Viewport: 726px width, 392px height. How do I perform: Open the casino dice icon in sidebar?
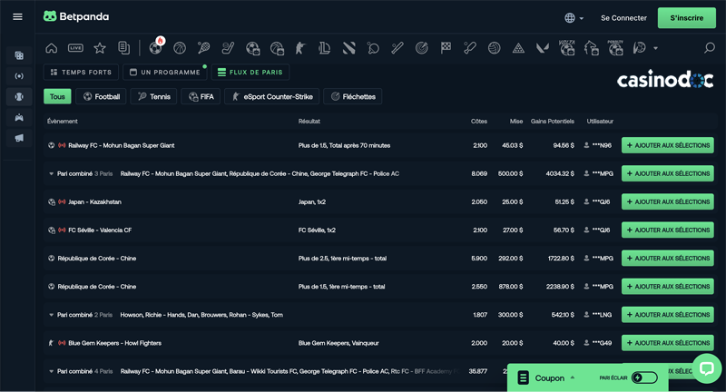pos(19,55)
